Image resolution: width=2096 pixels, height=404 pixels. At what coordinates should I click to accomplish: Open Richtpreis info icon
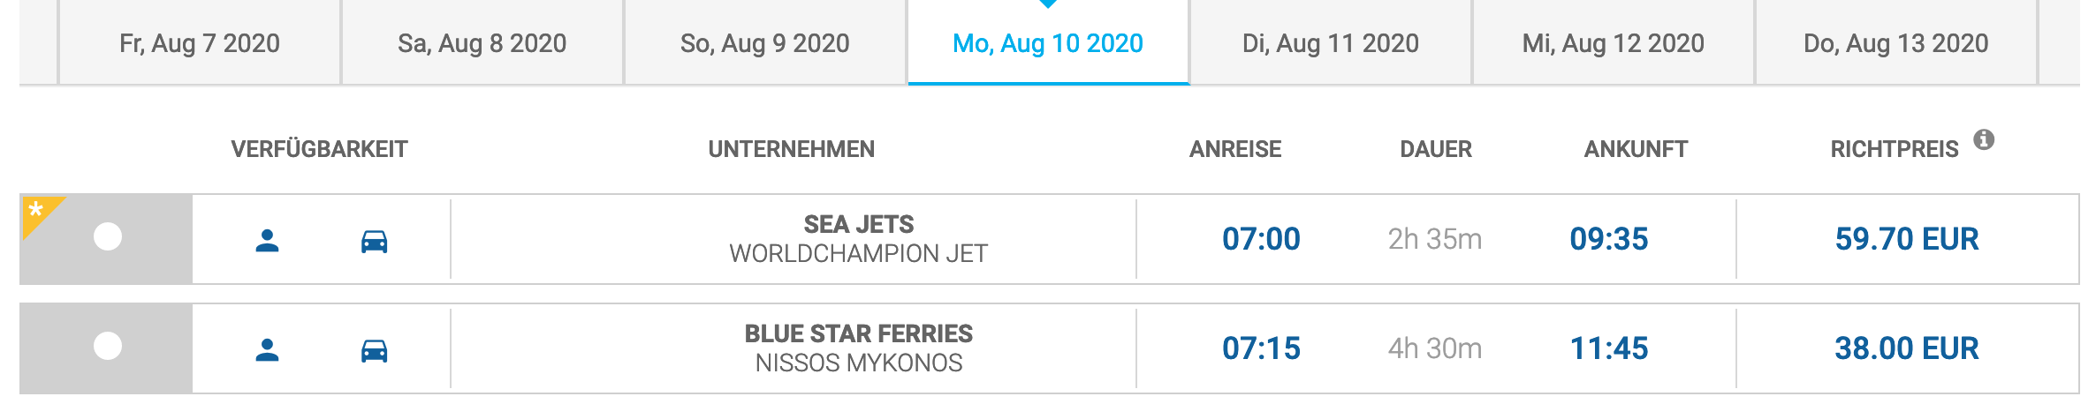(1984, 139)
